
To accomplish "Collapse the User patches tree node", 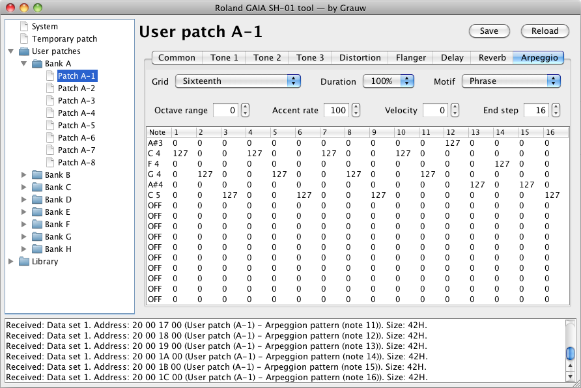I will pyautogui.click(x=10, y=51).
